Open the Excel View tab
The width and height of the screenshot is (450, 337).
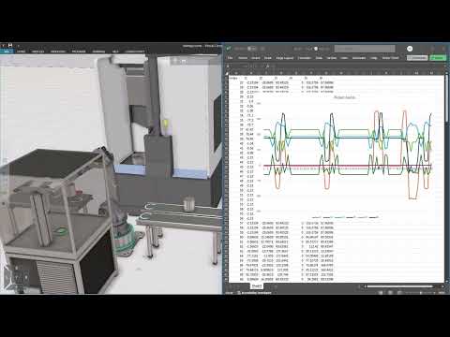click(x=344, y=58)
